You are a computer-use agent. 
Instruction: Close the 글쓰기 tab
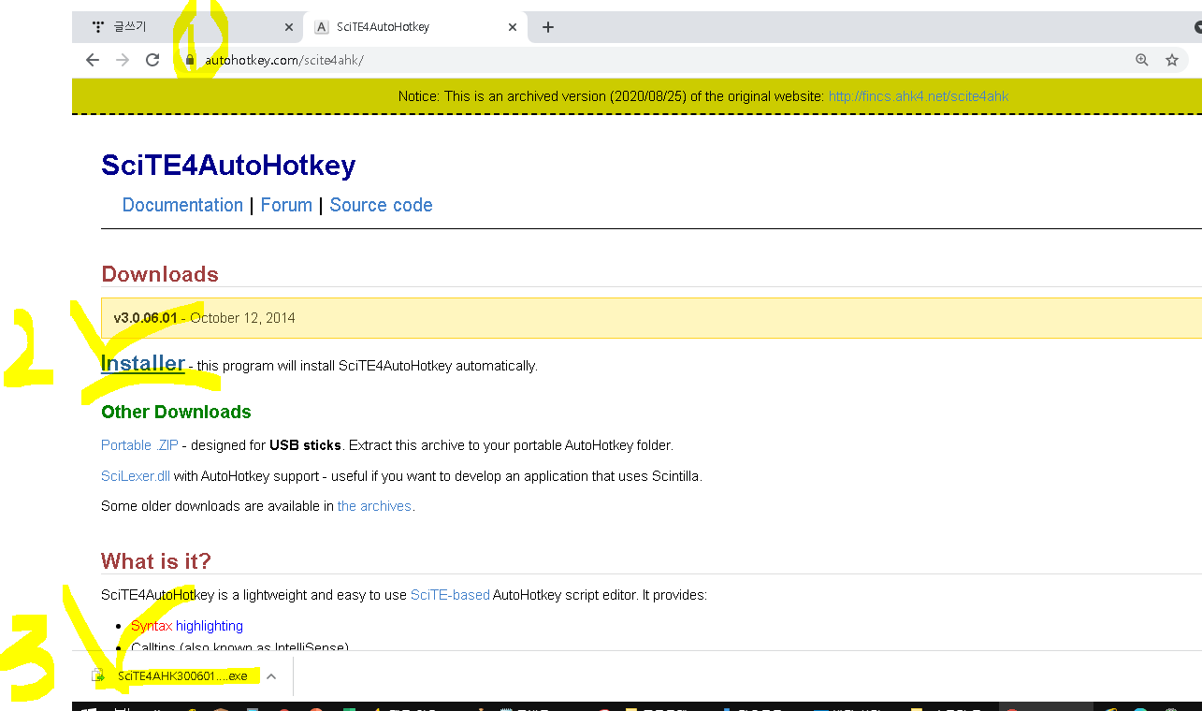click(289, 27)
